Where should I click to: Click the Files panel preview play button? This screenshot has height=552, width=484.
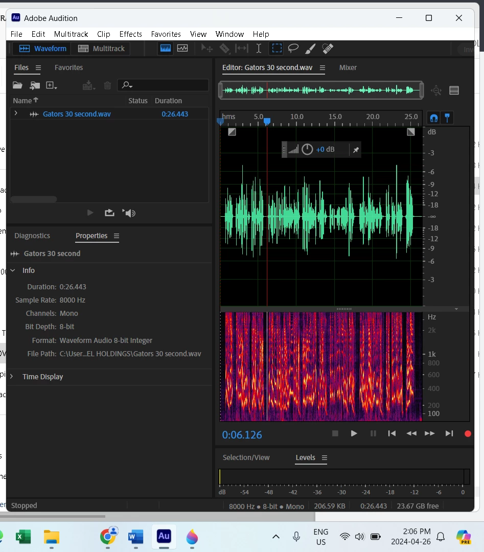click(90, 213)
